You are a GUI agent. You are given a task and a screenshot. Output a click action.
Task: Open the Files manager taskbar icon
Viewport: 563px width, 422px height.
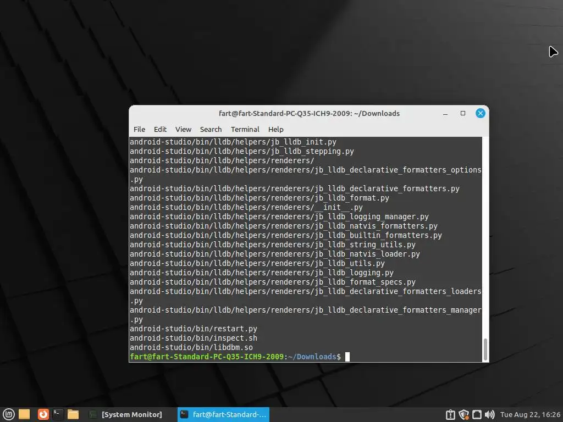[x=73, y=414]
